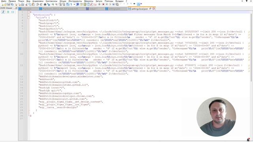Viewport: 253px width, 142px height.
Task: Close the settings.local.json tab
Action: 154,9
